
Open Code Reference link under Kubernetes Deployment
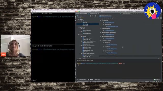click(x=109, y=35)
